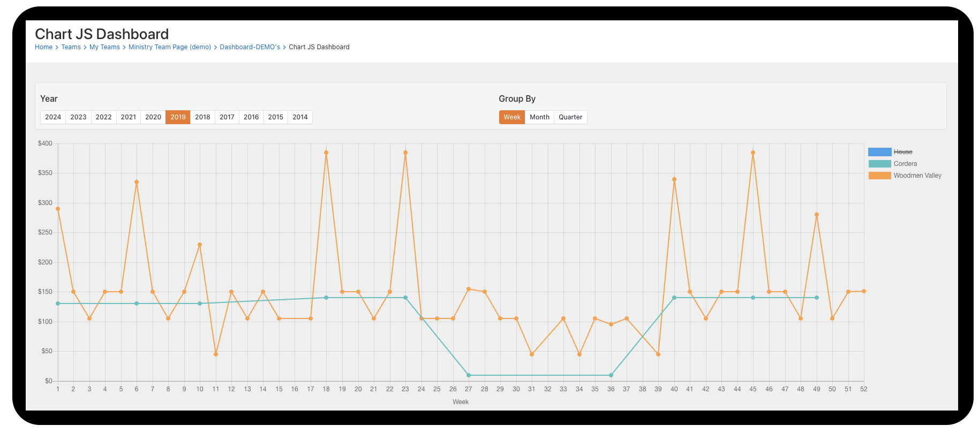Open the Teams breadcrumb link
The image size is (979, 433).
pos(71,47)
